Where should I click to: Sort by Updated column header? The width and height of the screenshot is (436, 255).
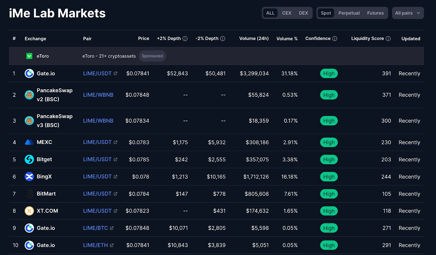pos(411,39)
